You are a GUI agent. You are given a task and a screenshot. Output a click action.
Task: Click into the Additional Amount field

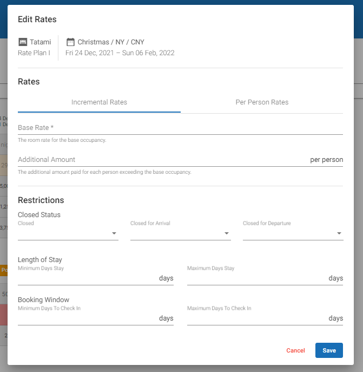[x=162, y=160]
